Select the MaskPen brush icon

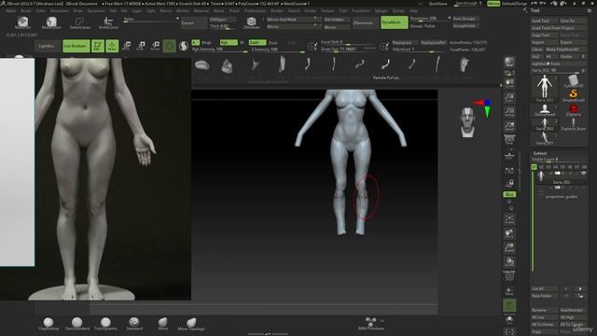(22, 22)
